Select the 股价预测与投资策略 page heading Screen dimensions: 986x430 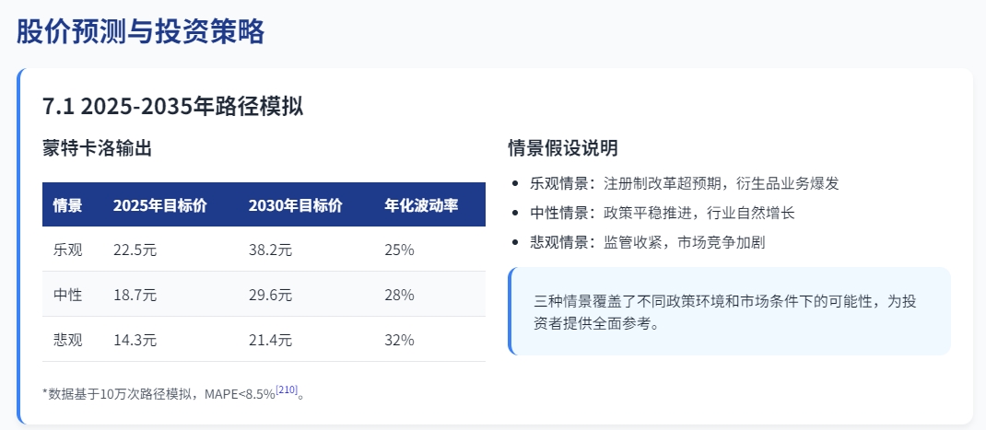tap(140, 31)
